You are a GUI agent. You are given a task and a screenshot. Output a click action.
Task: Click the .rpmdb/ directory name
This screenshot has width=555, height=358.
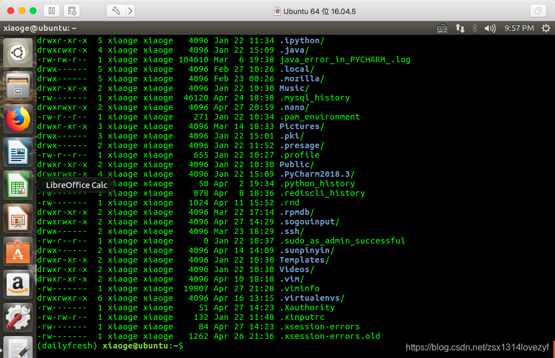(x=297, y=213)
